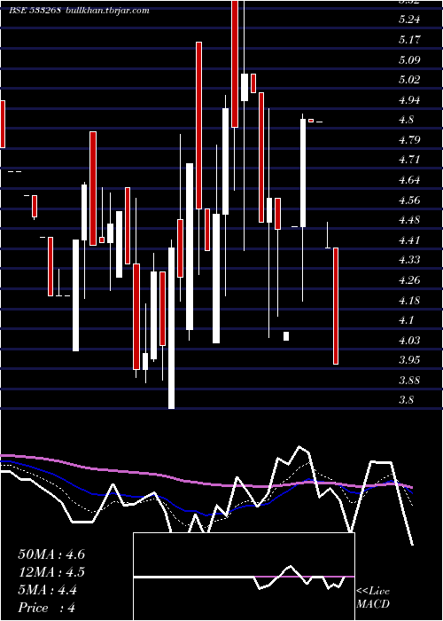443x621 pixels.
Task: Click the 3.95 price axis label
Action: (409, 360)
